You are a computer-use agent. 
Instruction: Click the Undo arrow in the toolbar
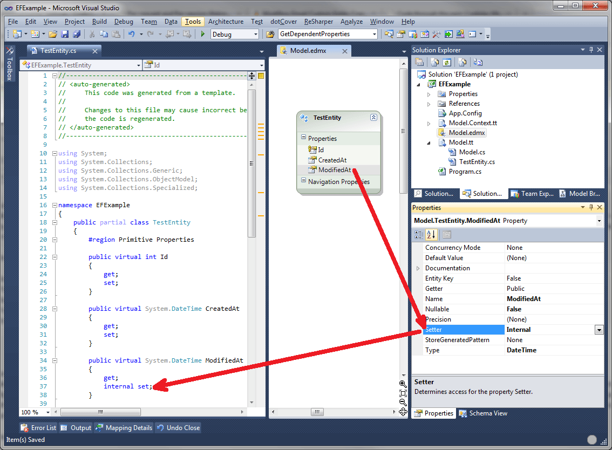131,34
